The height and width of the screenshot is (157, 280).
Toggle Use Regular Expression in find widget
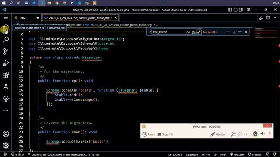(x=199, y=32)
